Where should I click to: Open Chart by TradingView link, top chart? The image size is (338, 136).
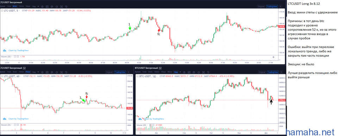tap(18, 50)
